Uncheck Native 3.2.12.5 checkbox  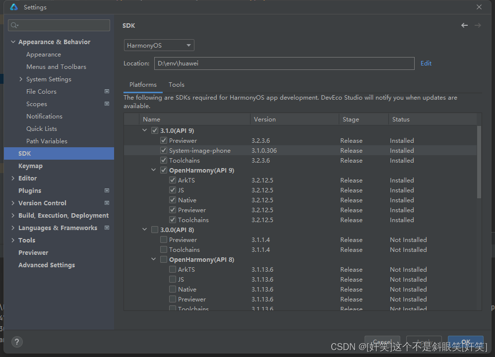click(173, 200)
